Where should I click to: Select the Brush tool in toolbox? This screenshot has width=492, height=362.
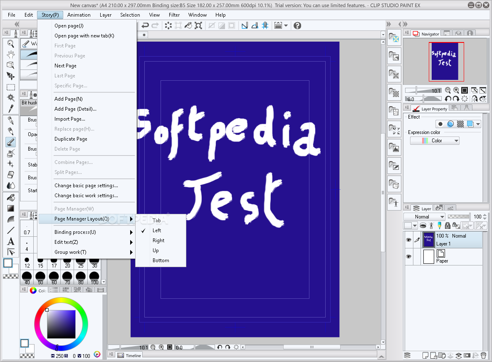point(11,142)
